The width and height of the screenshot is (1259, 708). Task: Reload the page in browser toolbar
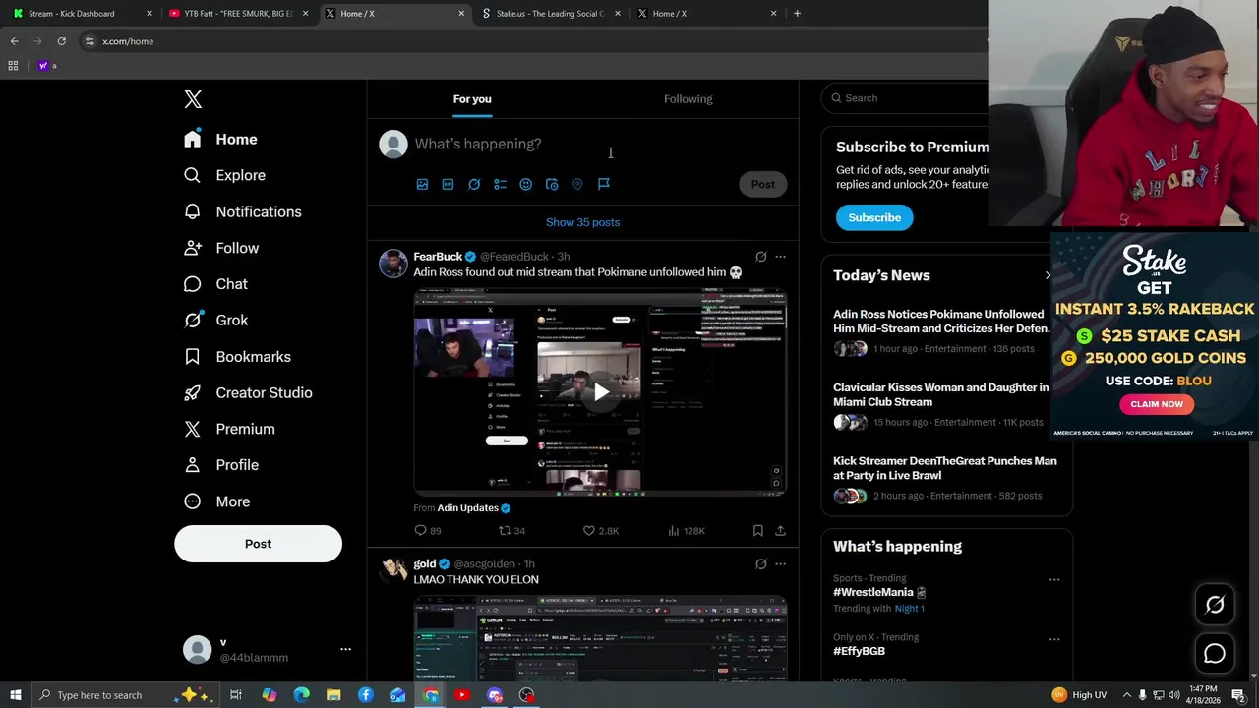61,41
